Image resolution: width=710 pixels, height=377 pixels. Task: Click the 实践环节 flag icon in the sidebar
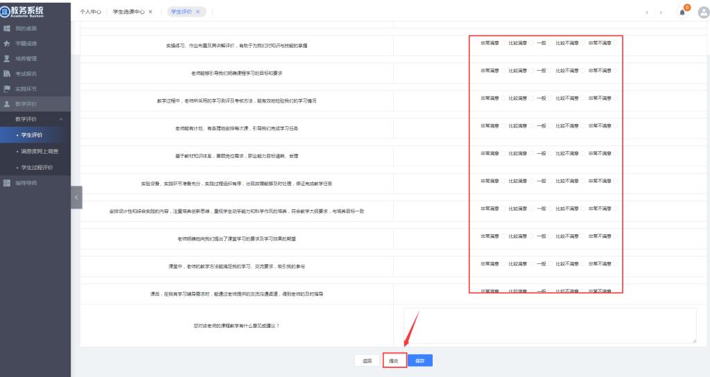[x=8, y=89]
